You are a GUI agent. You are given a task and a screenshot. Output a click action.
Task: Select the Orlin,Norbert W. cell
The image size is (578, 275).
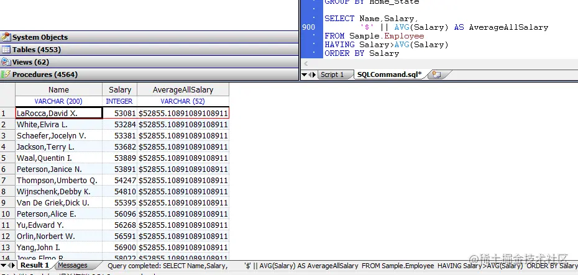click(x=58, y=236)
